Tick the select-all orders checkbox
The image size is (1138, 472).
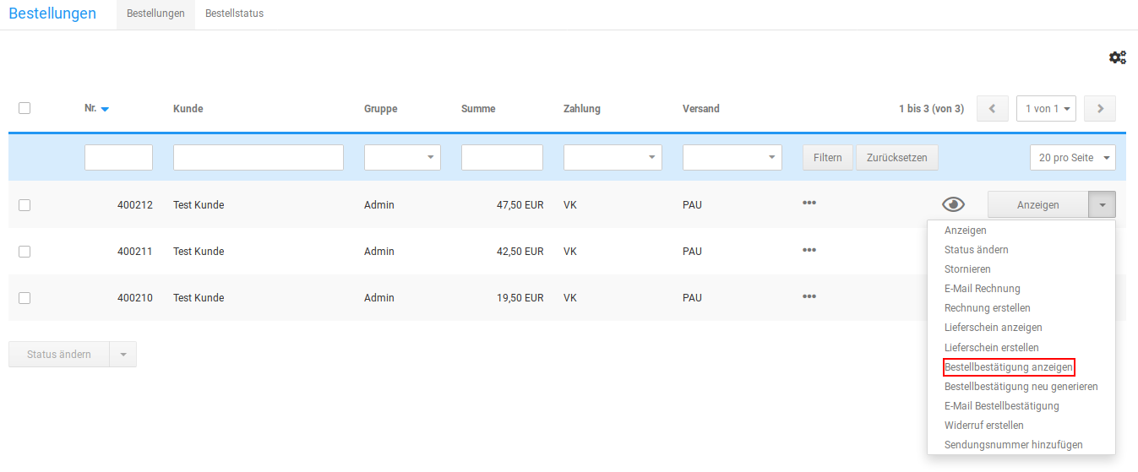(25, 108)
